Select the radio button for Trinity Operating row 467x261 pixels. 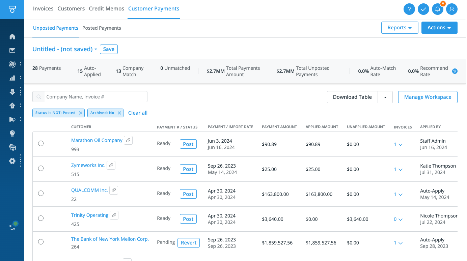(x=41, y=218)
